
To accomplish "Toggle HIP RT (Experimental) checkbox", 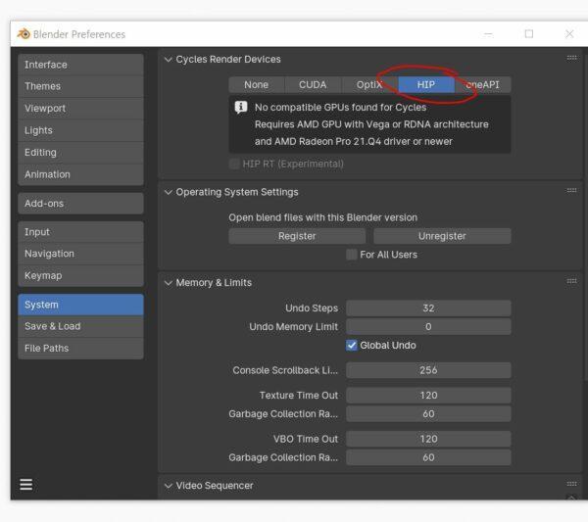I will [x=234, y=164].
